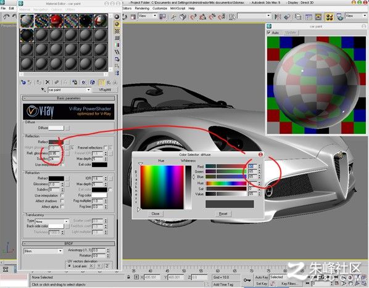Select Local axis radio button
Screen dimensions: 369x288
pyautogui.click(x=70, y=266)
